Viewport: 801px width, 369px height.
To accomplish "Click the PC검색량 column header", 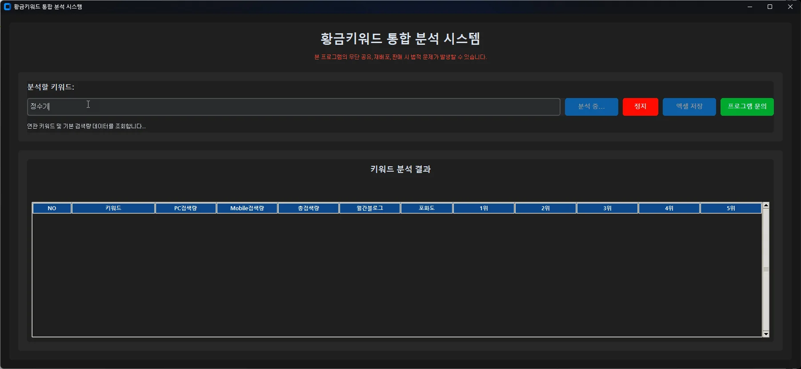I will [x=186, y=208].
